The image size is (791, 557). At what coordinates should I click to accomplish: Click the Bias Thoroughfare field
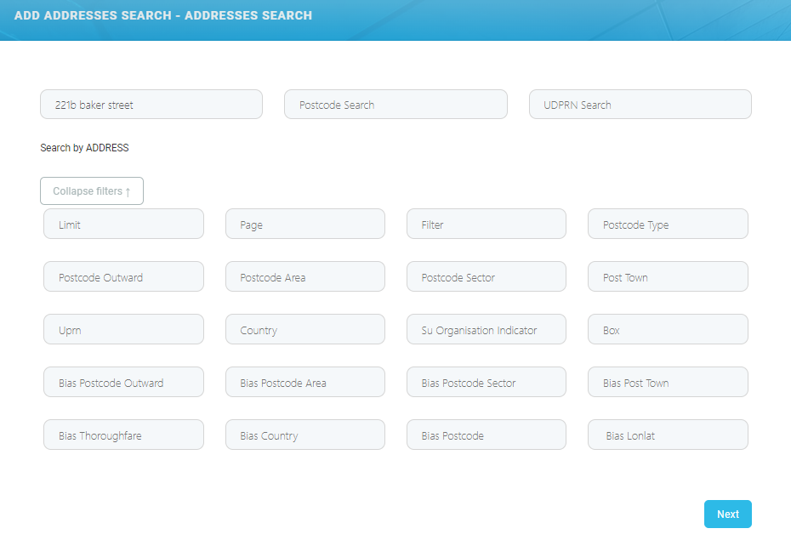(x=123, y=435)
